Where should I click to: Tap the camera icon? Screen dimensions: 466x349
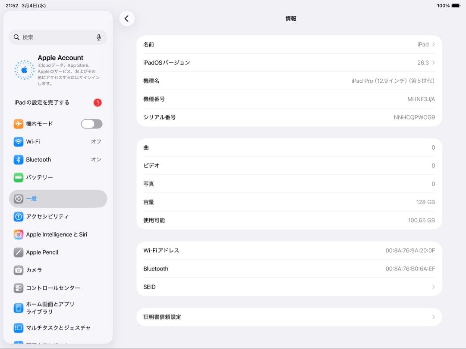[19, 270]
